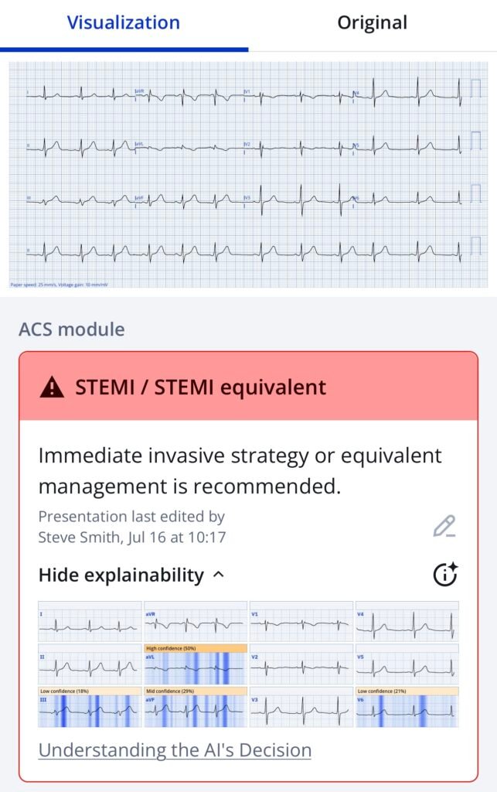Select the V2 lead thumbnail
497x792 pixels.
tap(301, 664)
